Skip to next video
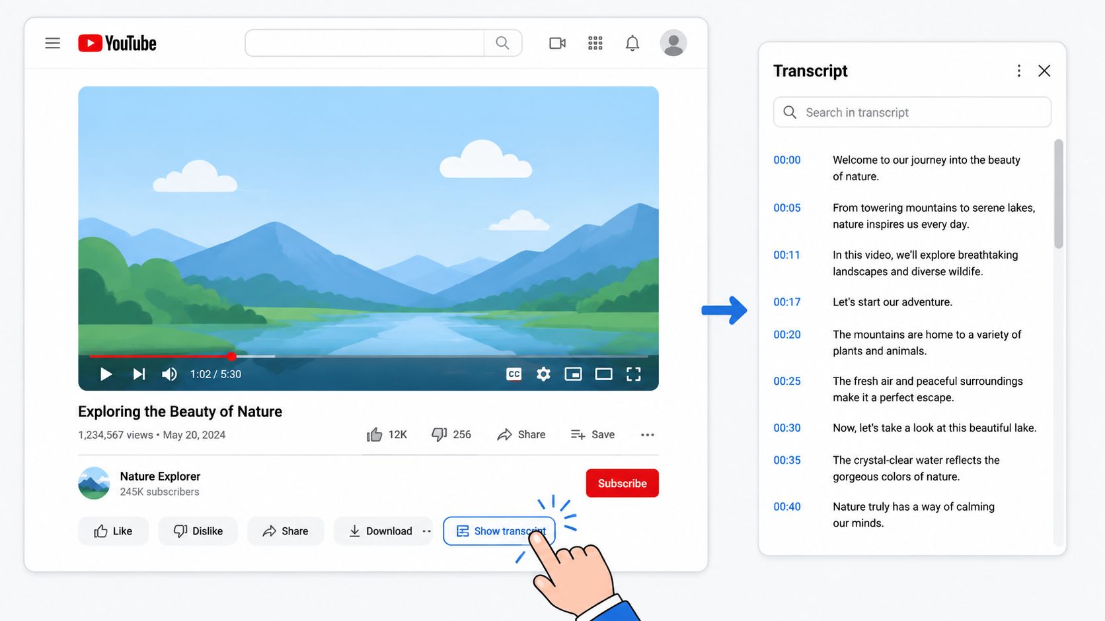Screen dimensions: 1105x621 click(x=139, y=374)
